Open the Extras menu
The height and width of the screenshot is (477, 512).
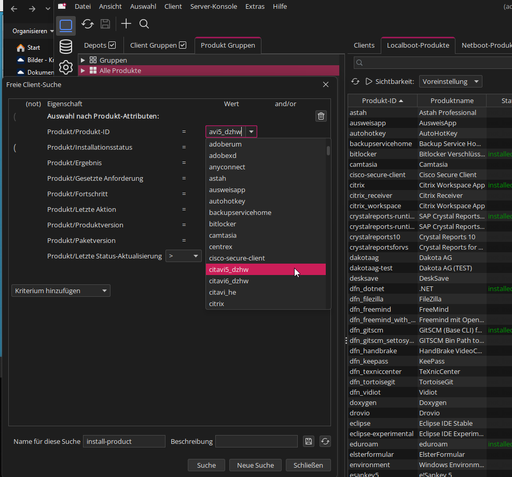(255, 7)
